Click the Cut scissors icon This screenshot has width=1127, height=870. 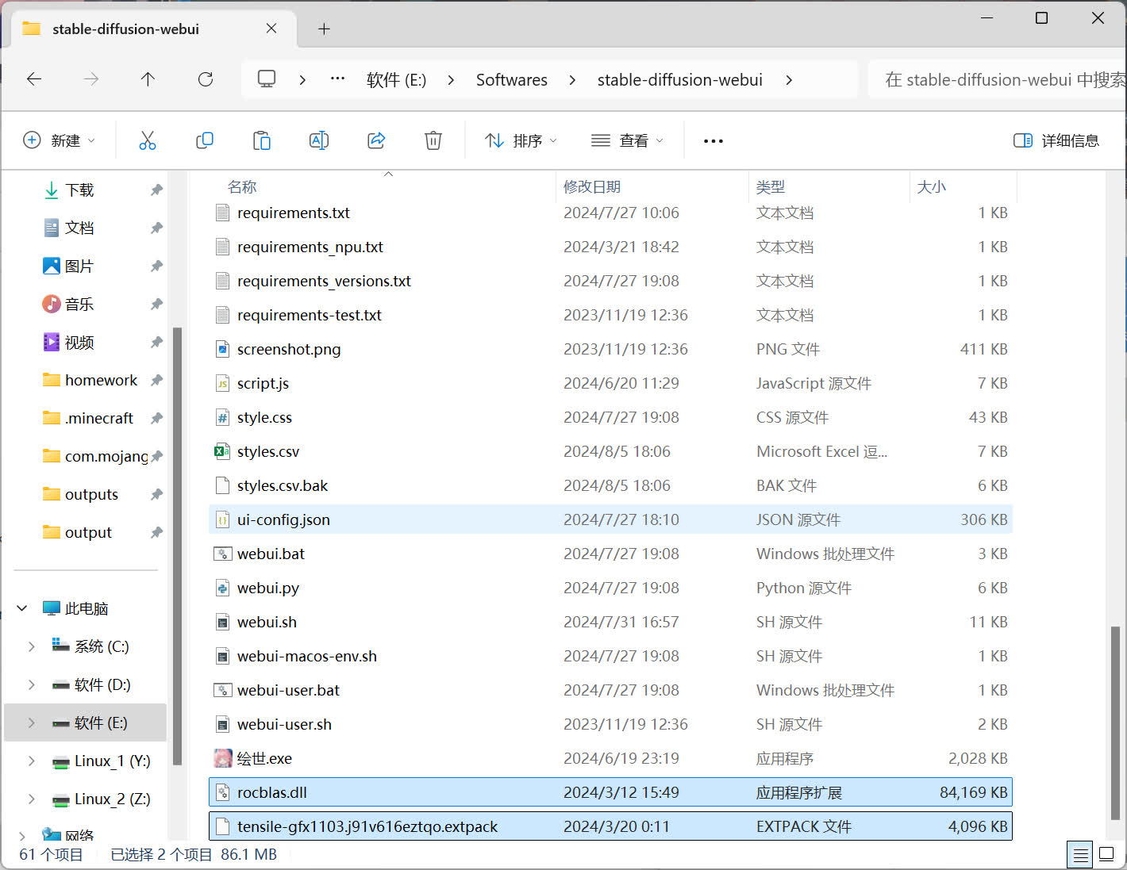148,140
